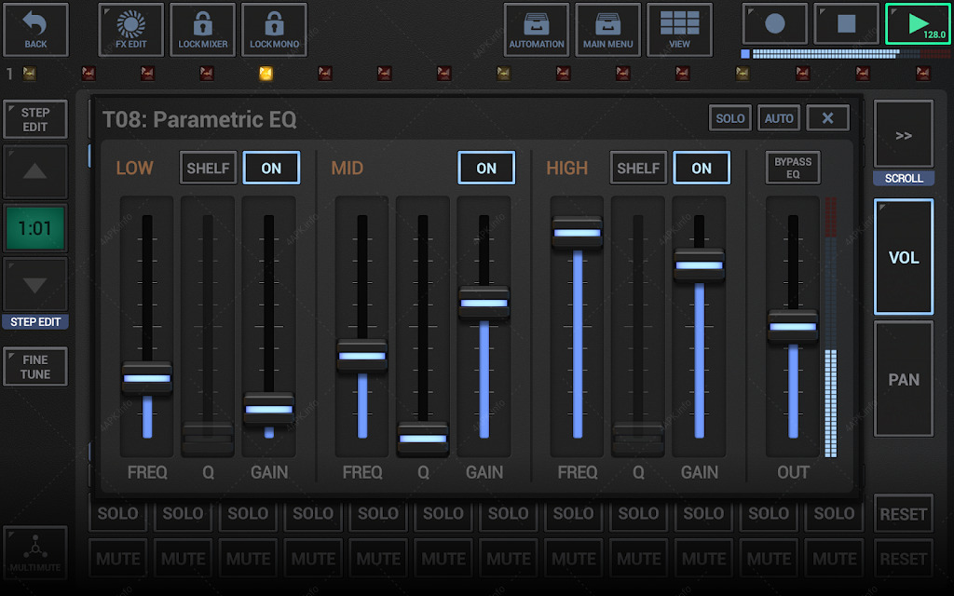
Task: Click the HIGH band GAIN slider handle
Action: tap(699, 265)
